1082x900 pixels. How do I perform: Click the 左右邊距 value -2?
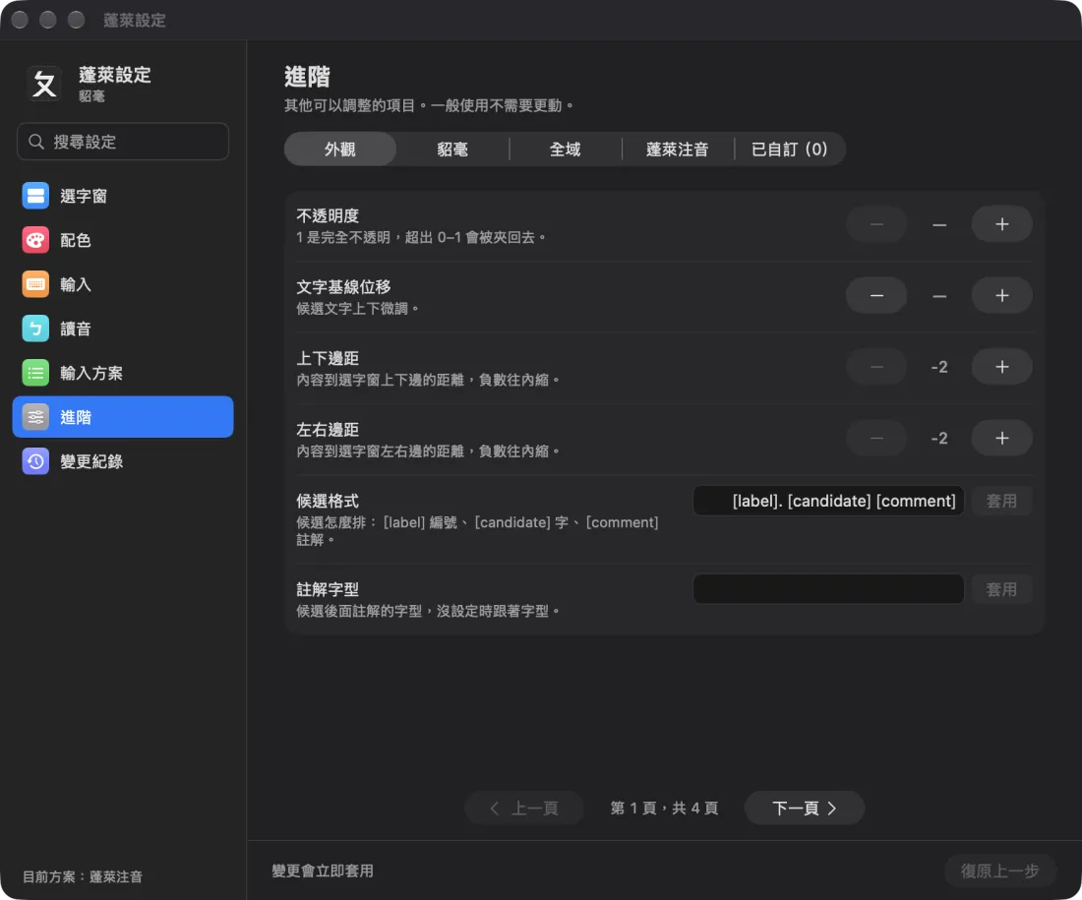(x=939, y=438)
